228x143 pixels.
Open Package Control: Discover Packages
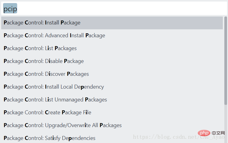point(46,74)
